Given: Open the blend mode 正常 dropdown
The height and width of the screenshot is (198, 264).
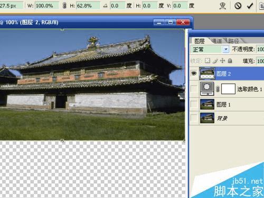Looking at the screenshot, I should [x=226, y=49].
